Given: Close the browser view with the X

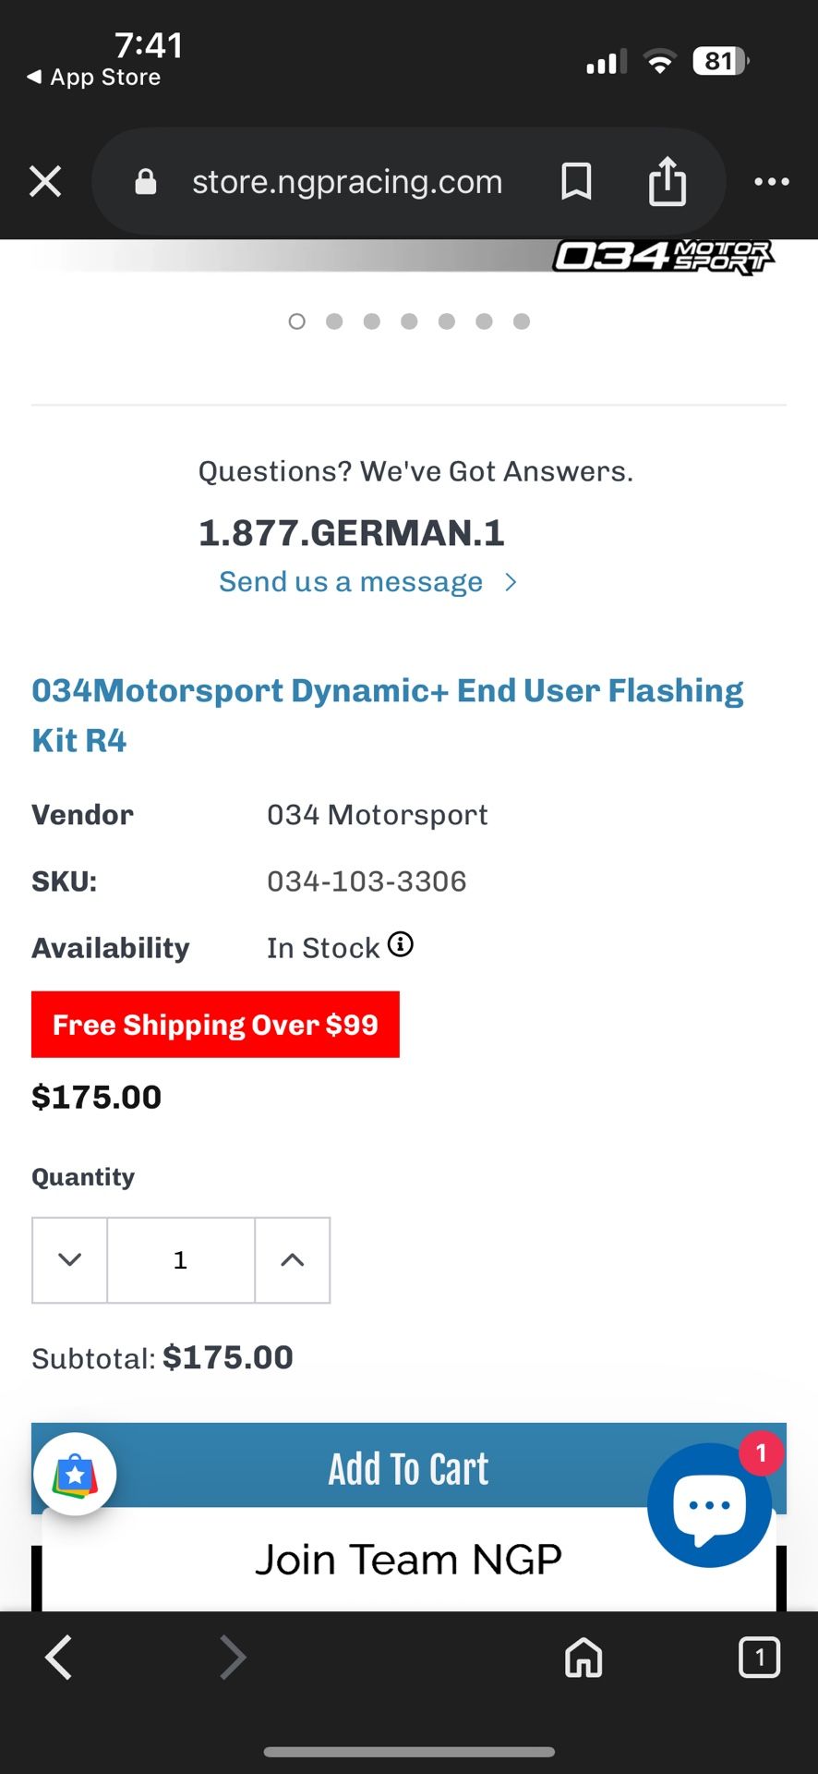Looking at the screenshot, I should tap(44, 181).
